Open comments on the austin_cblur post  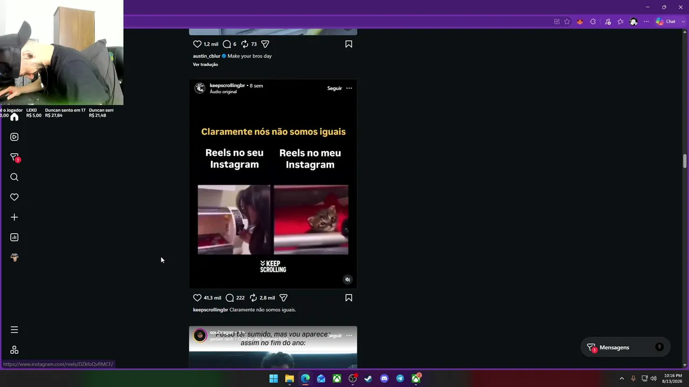(227, 44)
